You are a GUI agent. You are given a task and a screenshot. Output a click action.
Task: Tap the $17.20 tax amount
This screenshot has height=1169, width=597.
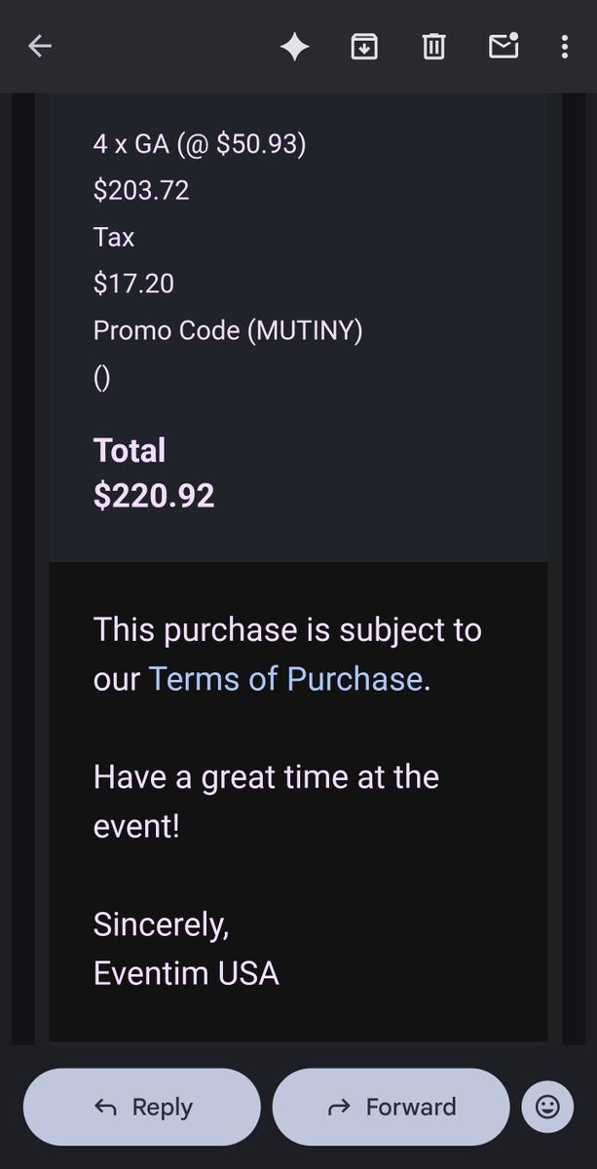133,283
